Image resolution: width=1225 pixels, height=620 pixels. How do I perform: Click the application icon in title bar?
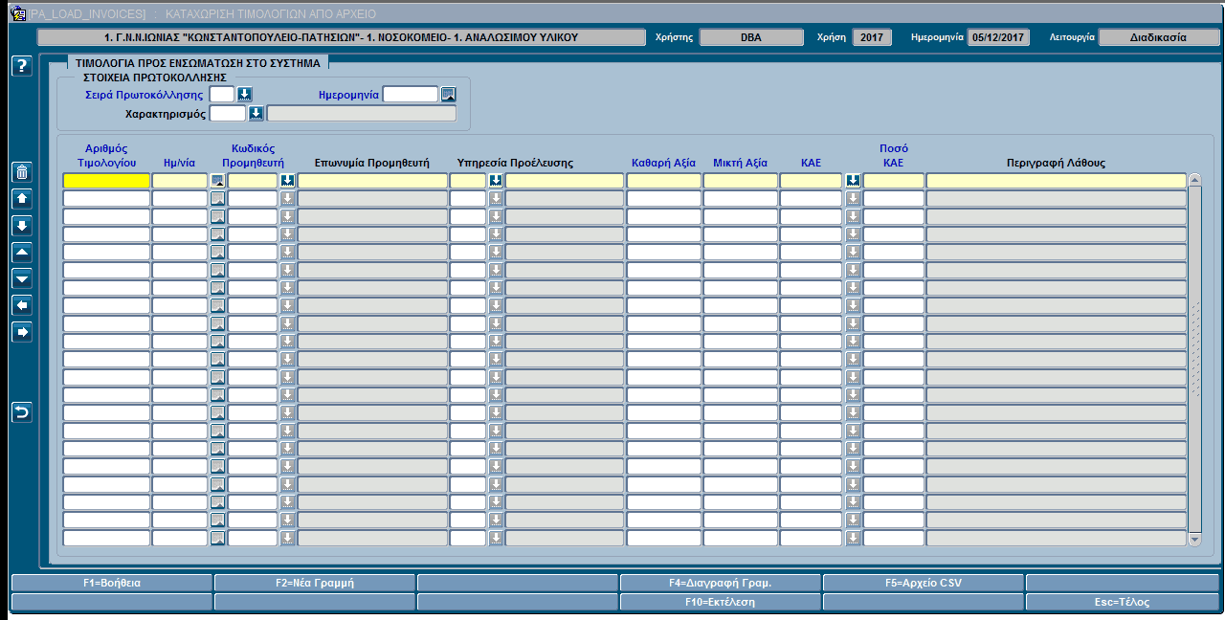coord(16,13)
